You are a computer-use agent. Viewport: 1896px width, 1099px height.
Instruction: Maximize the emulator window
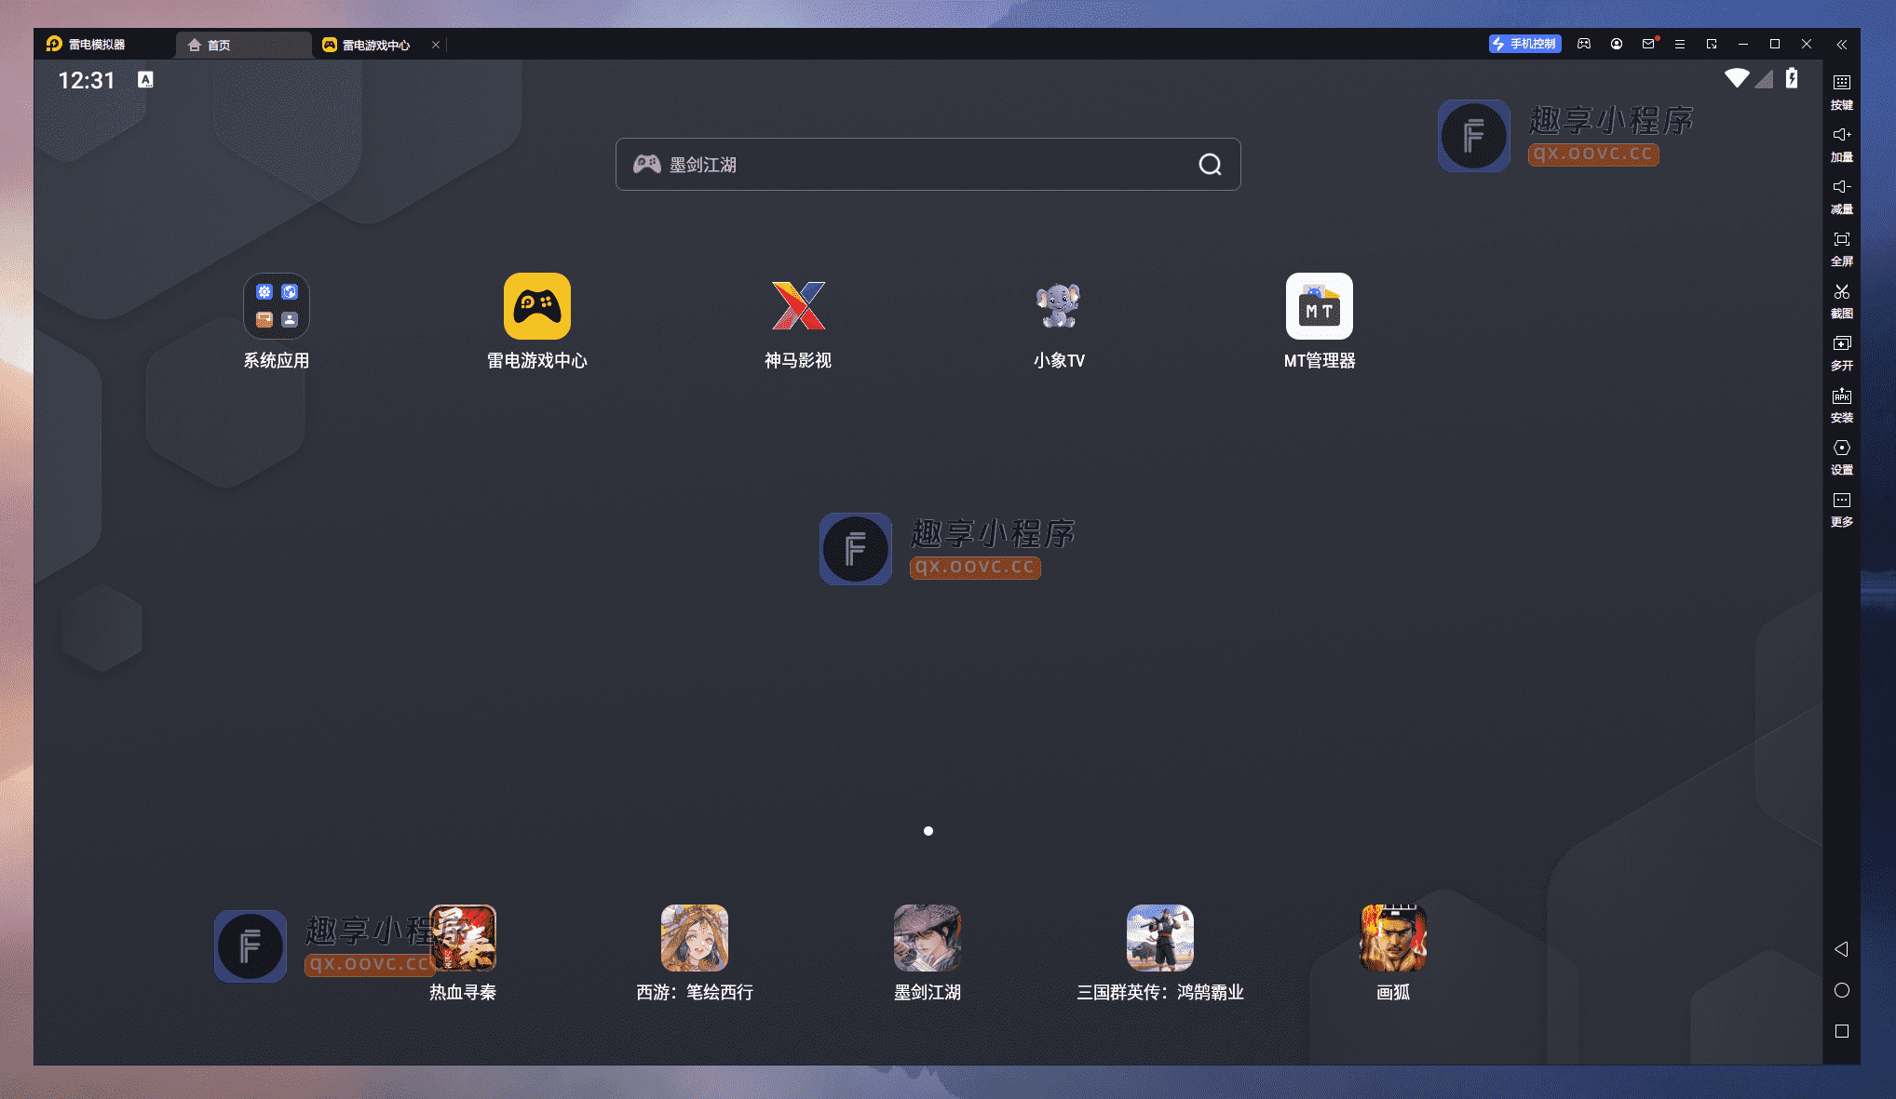pos(1775,44)
